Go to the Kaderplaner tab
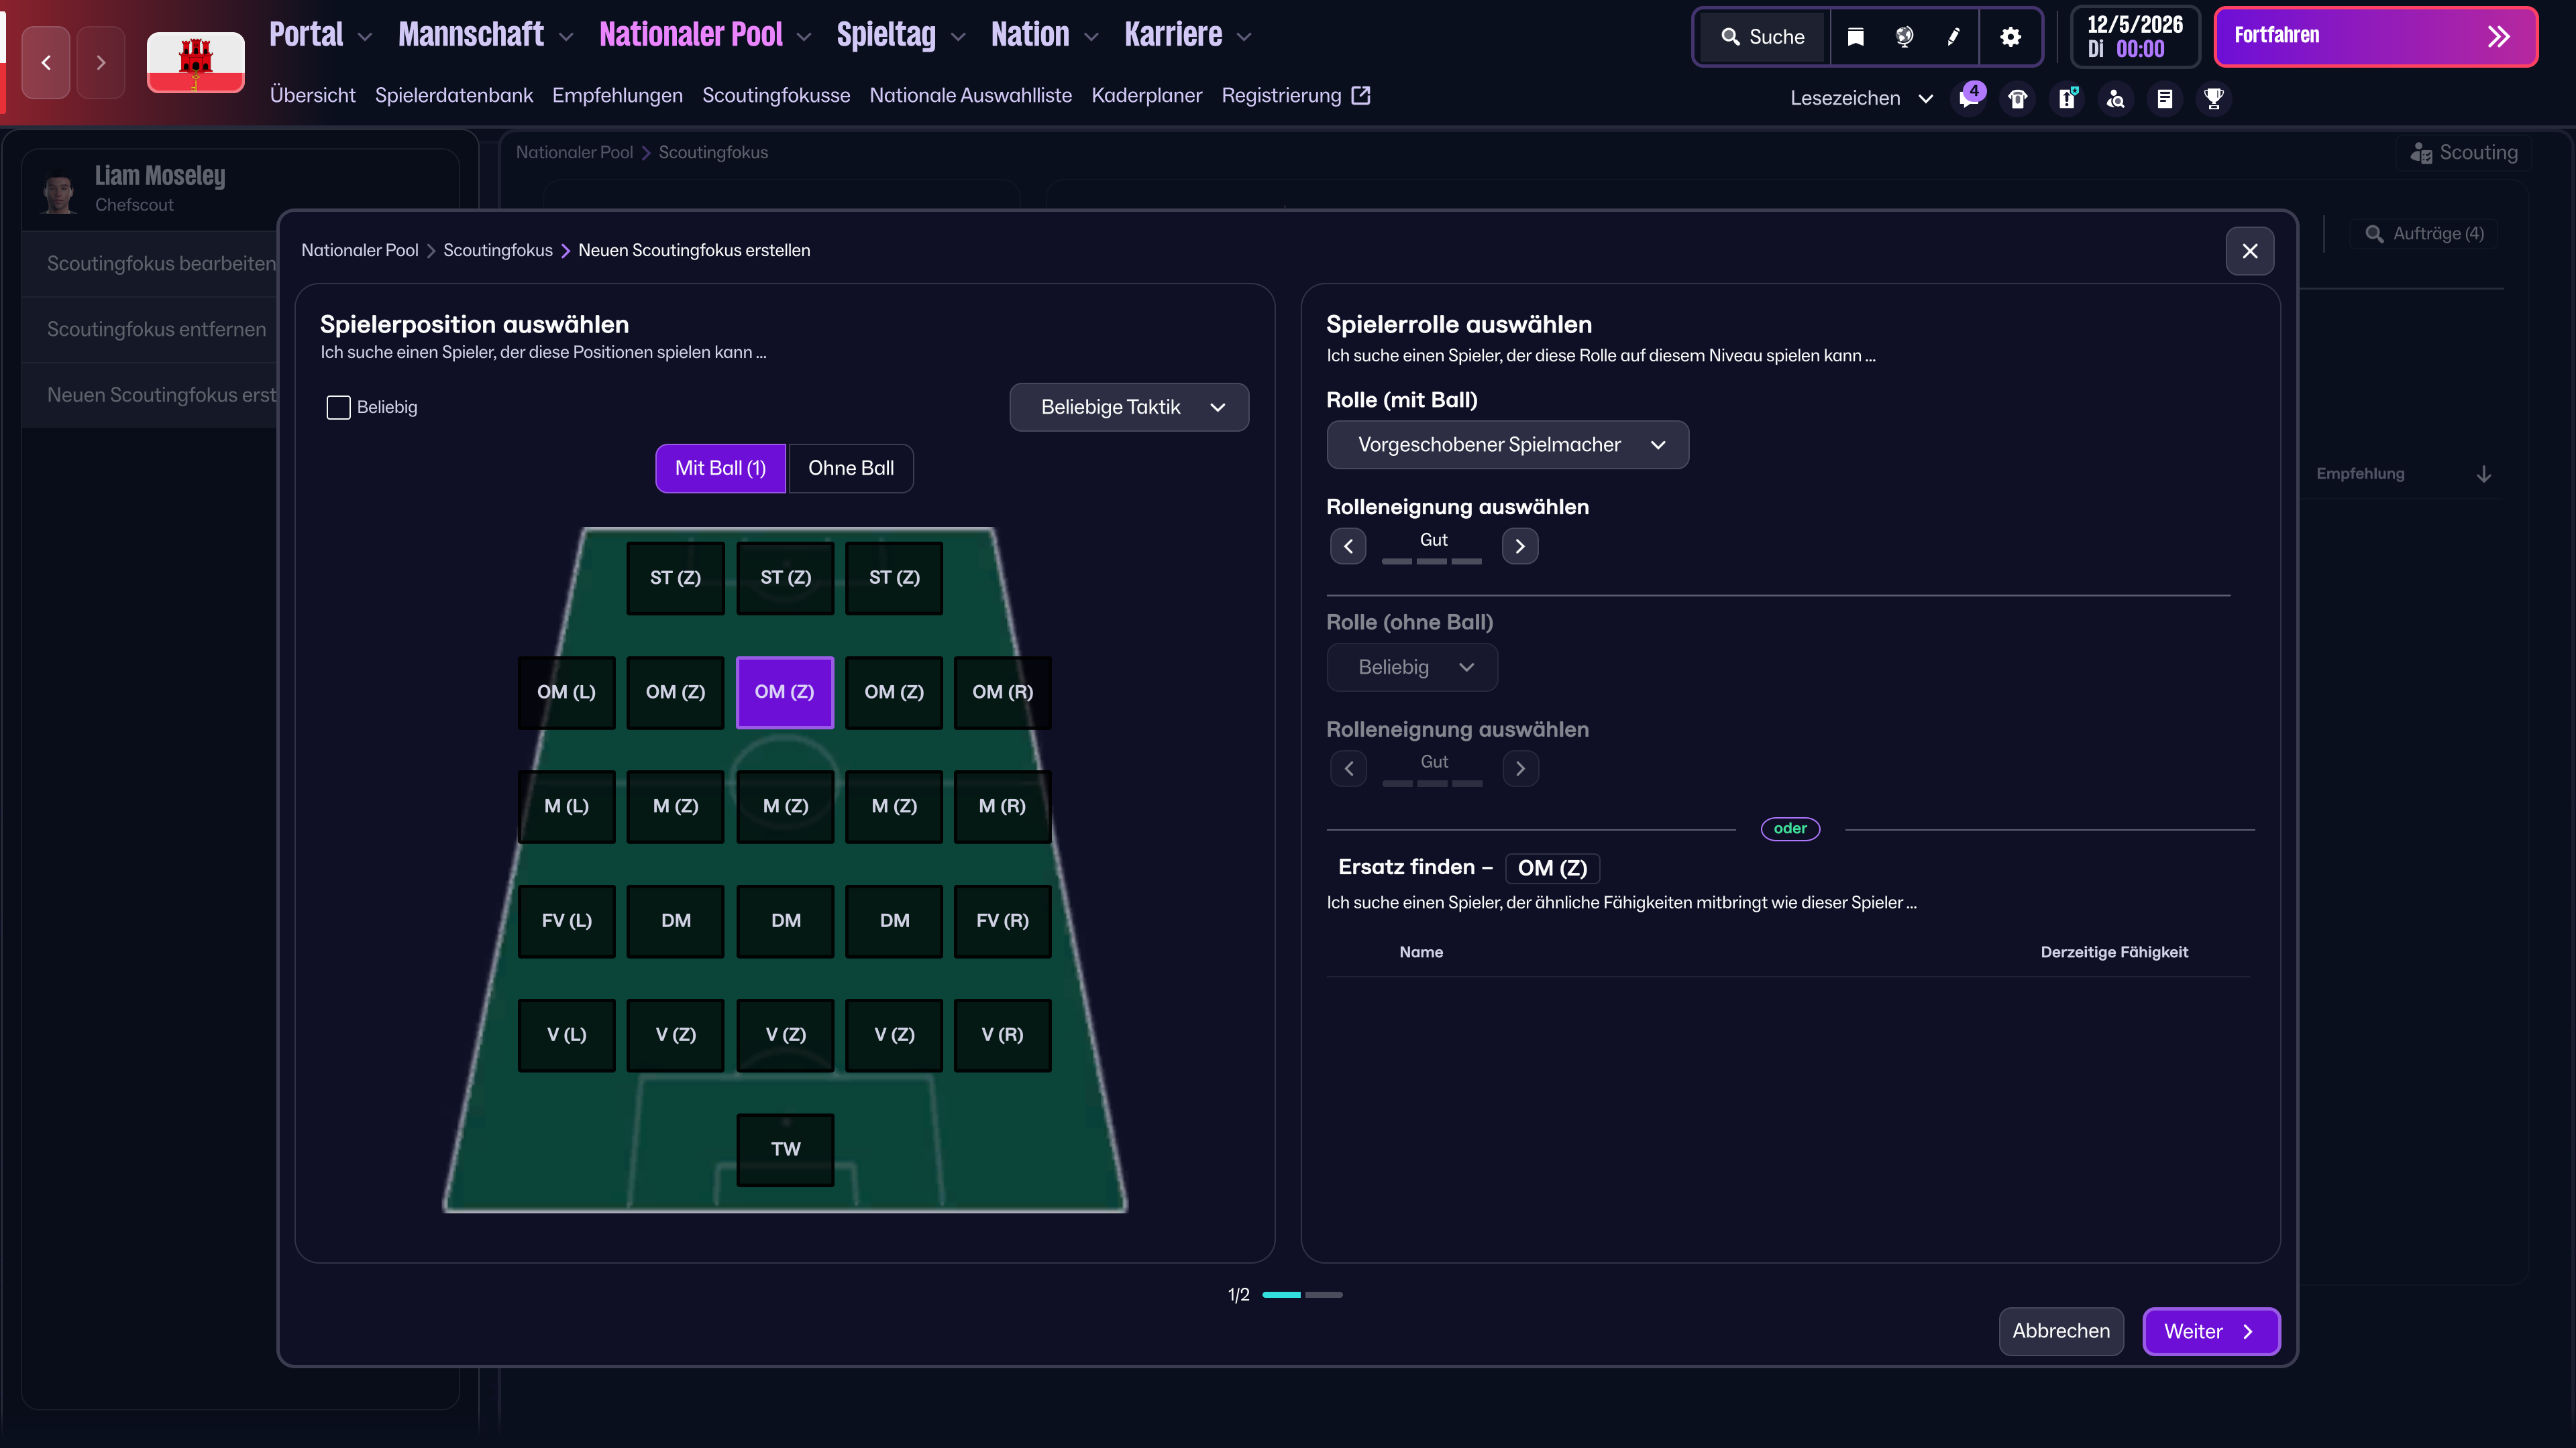 1146,95
